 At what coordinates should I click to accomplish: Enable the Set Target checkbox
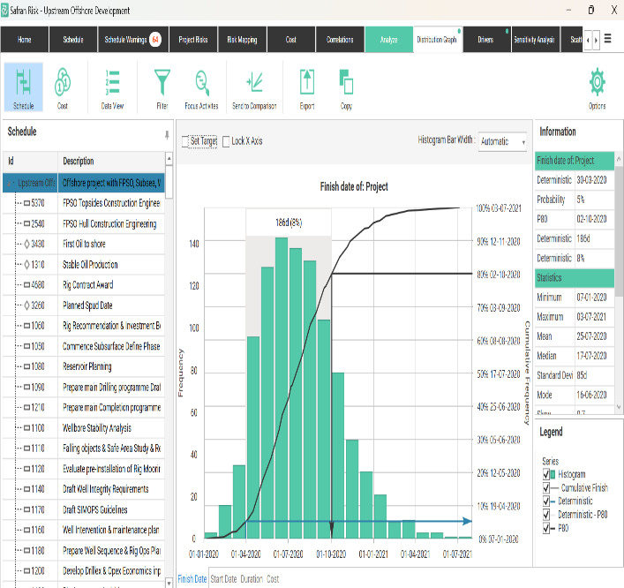pos(185,141)
